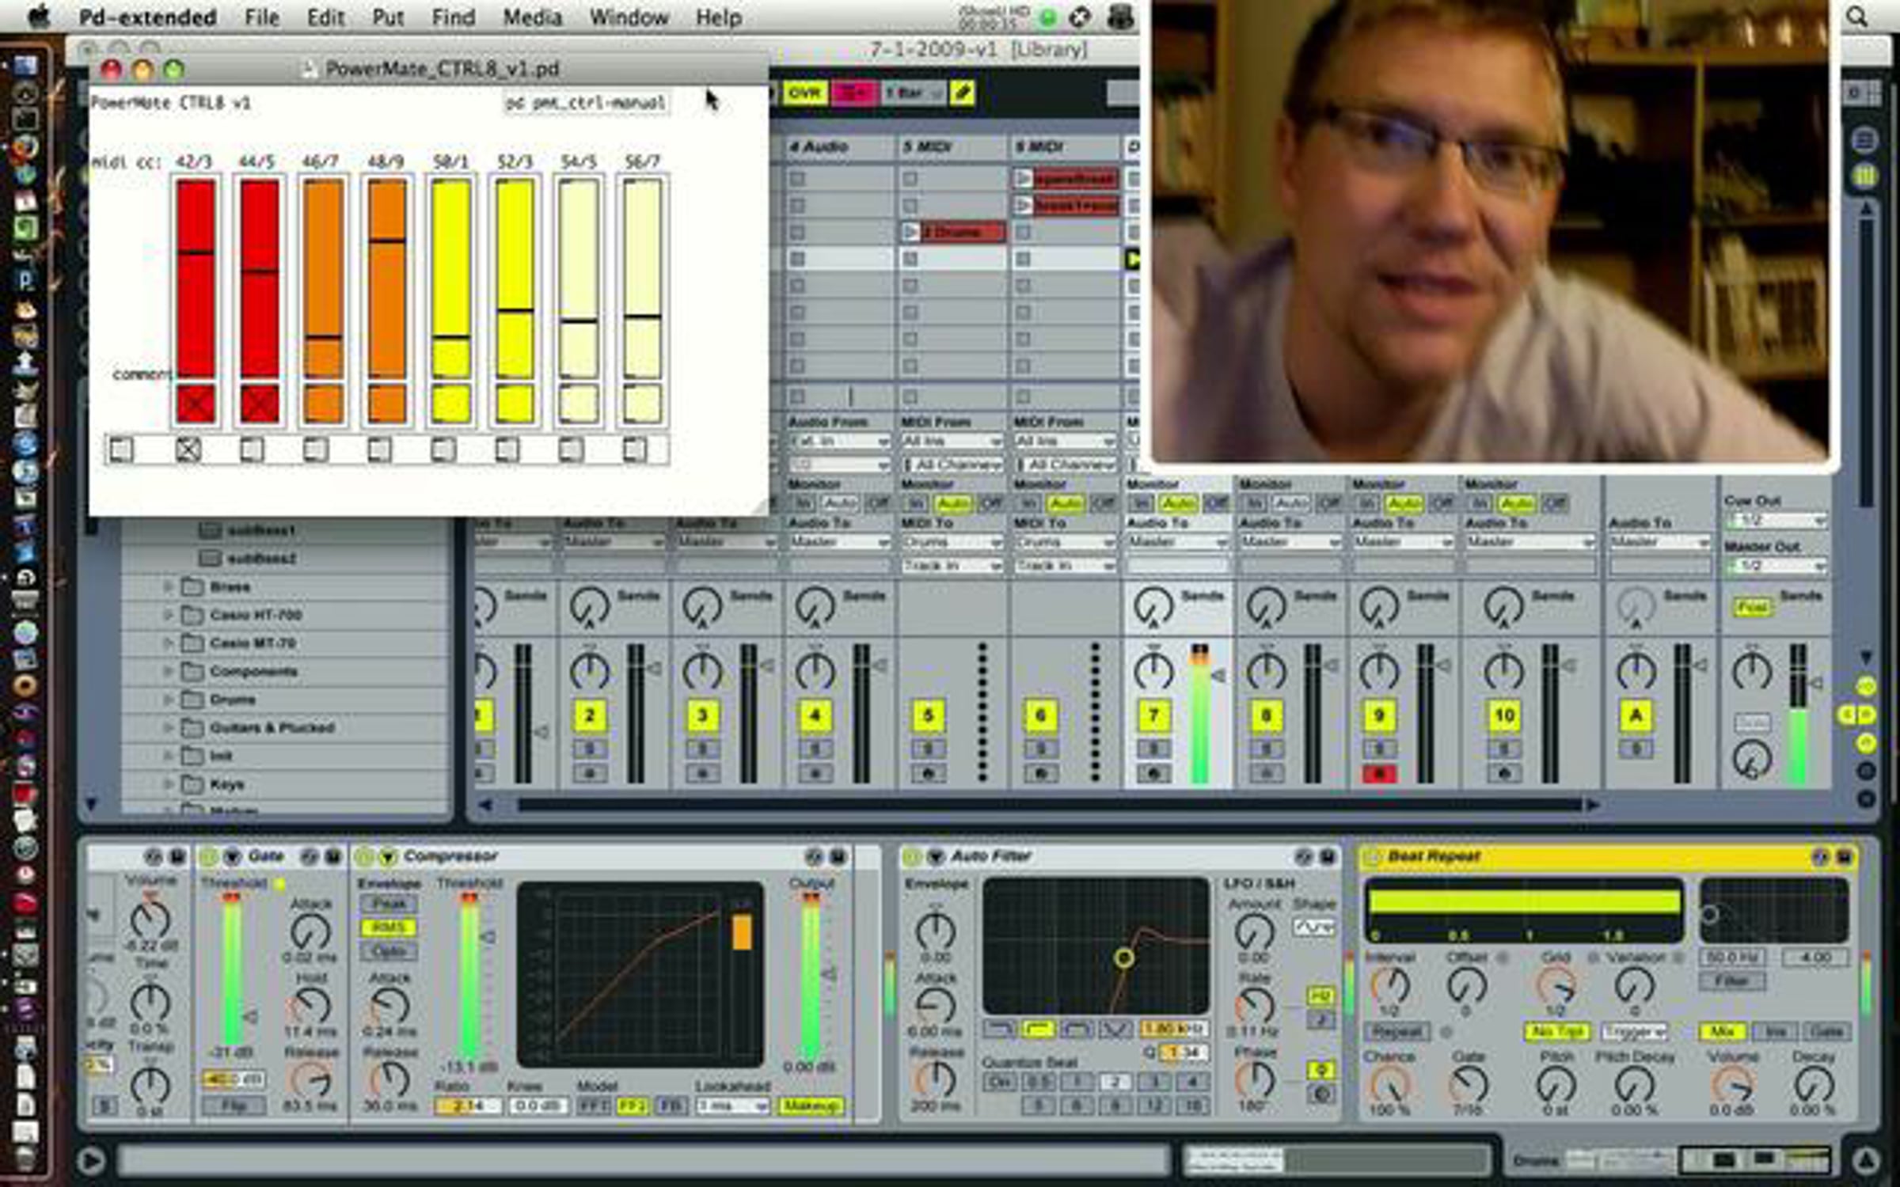Select the lowpass filter type in Auto Filter
1900x1187 pixels.
point(999,1030)
